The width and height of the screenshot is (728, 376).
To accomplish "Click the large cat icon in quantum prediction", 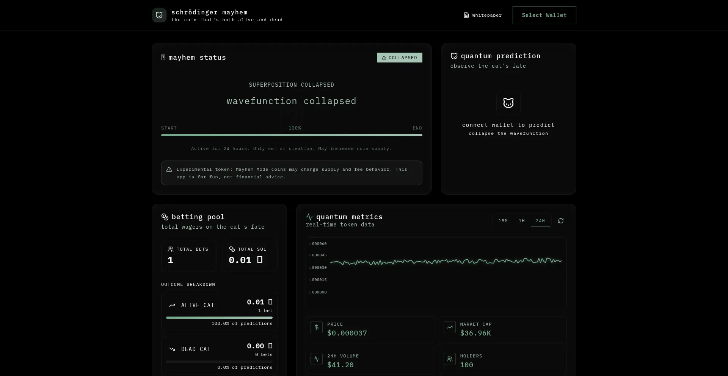I will tap(508, 103).
